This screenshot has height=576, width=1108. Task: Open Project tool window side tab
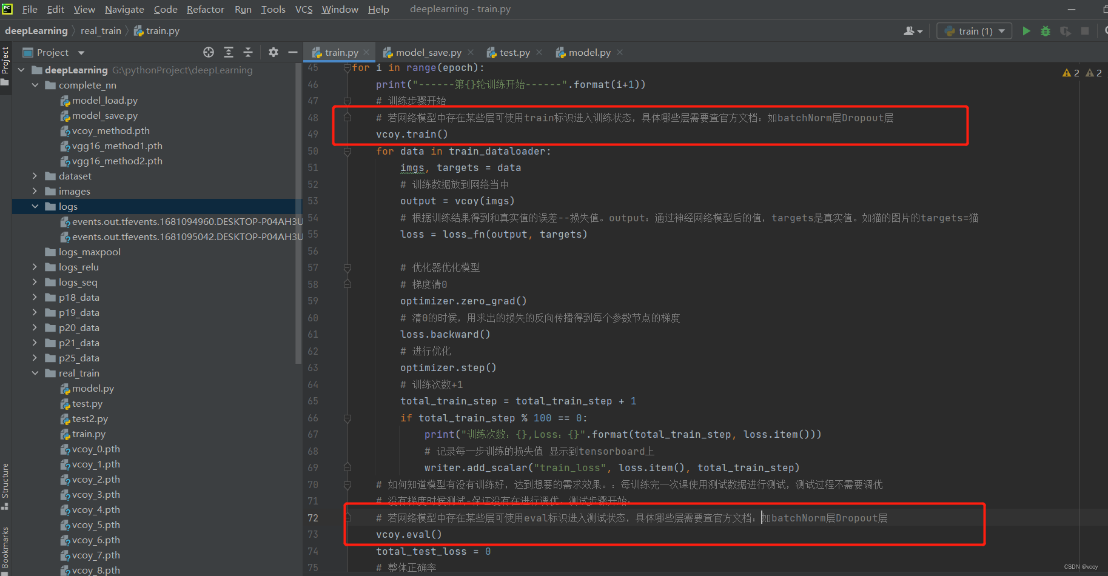(5, 66)
